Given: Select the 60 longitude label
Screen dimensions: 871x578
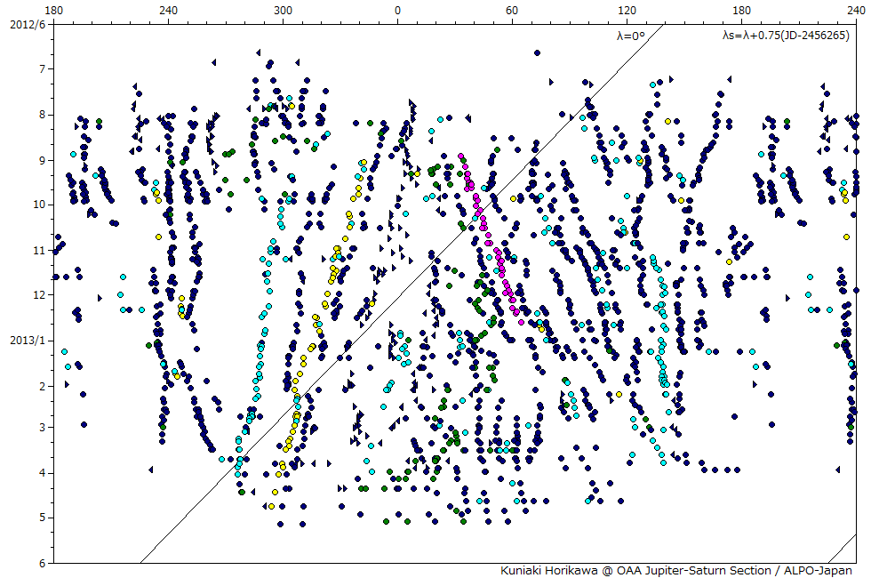Looking at the screenshot, I should tap(512, 10).
